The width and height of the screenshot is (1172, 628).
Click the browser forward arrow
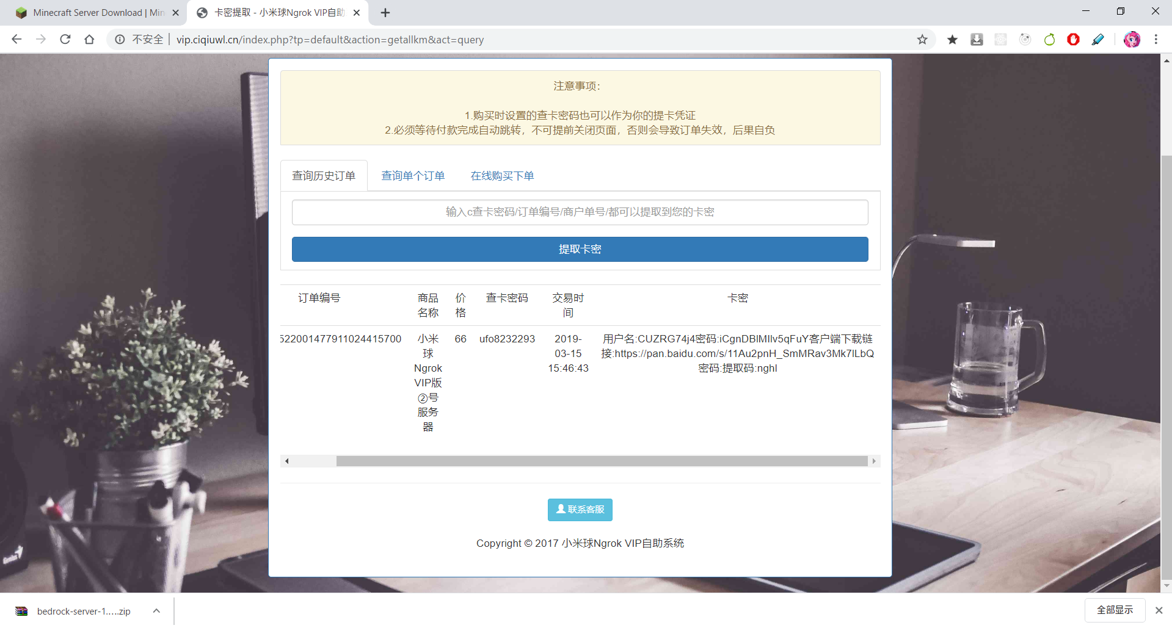pyautogui.click(x=41, y=40)
